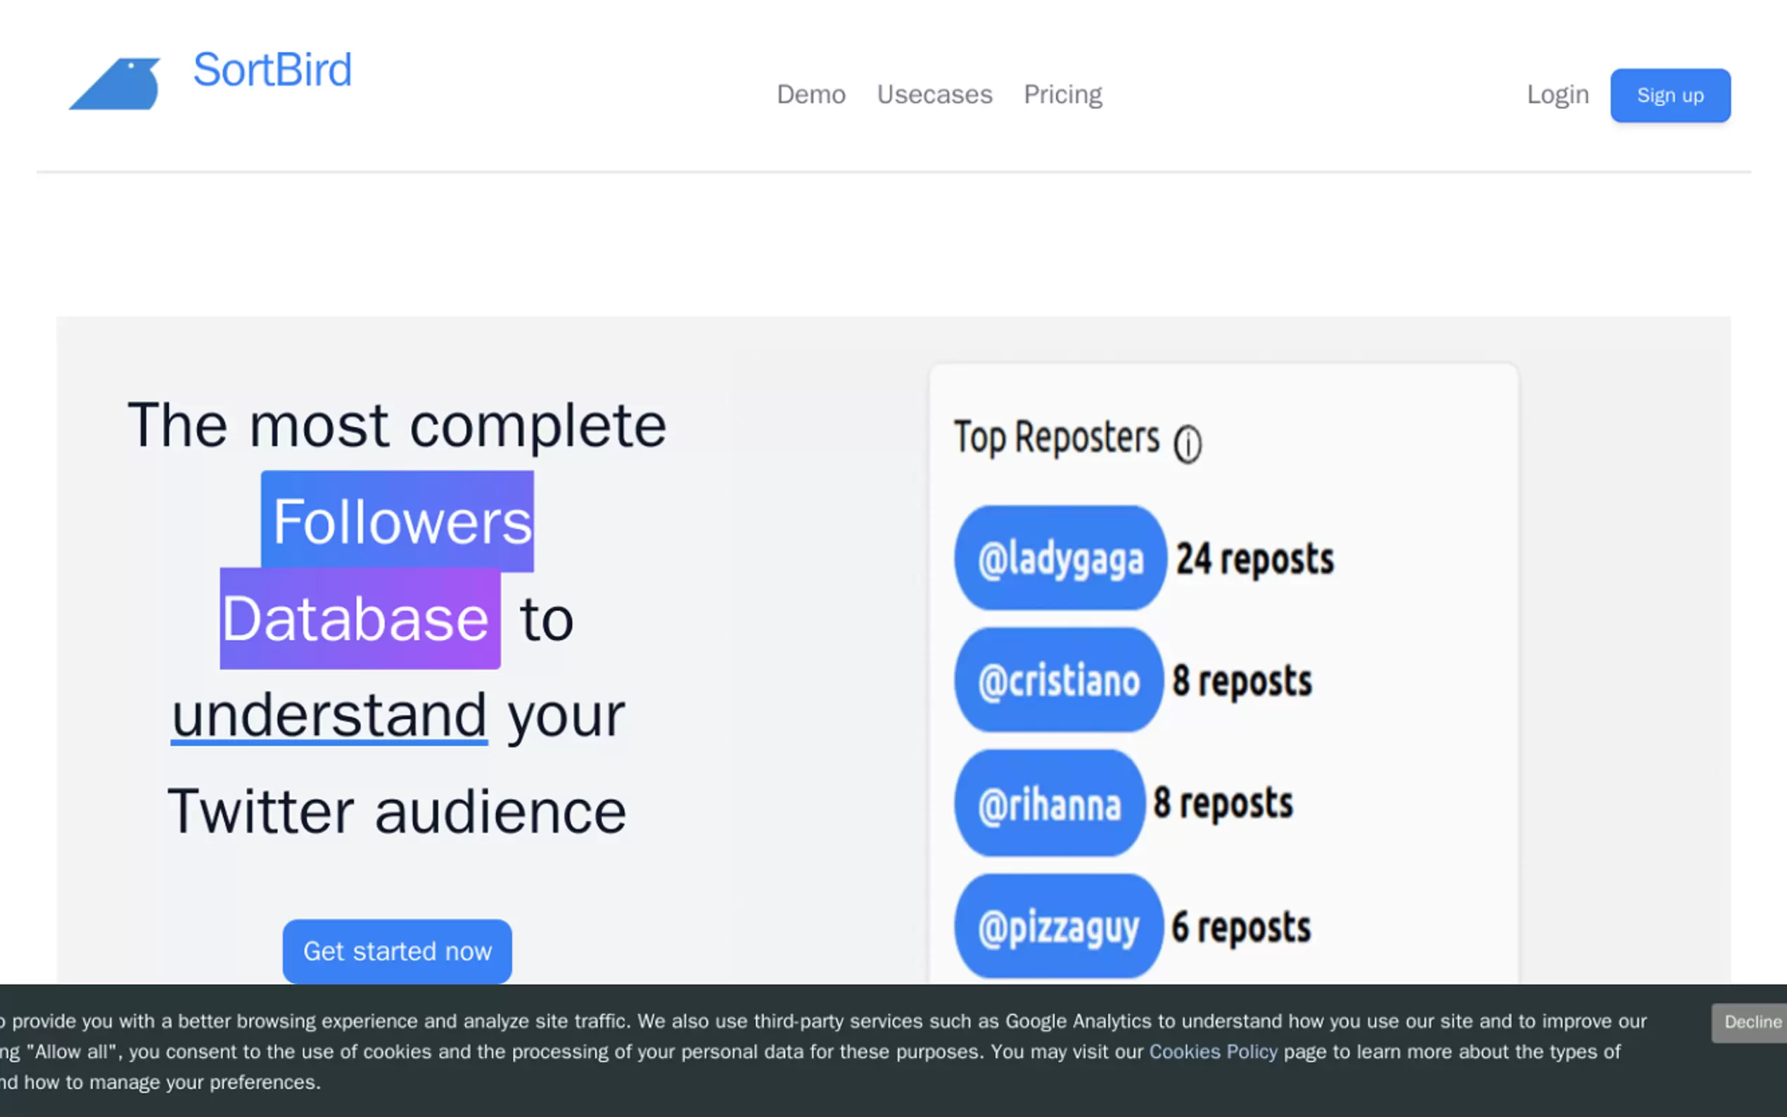Select the @cristiano reposter tag
Screen dimensions: 1787x1117
1059,680
